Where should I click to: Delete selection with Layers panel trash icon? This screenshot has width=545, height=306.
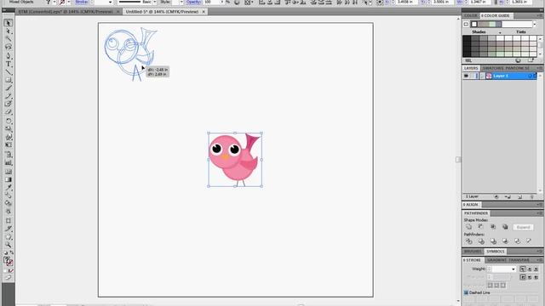coord(531,196)
